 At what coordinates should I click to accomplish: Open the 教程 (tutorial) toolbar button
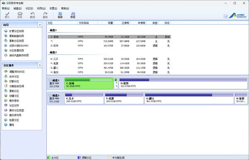point(73,15)
